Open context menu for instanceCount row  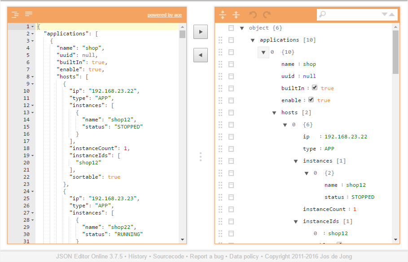click(x=231, y=209)
